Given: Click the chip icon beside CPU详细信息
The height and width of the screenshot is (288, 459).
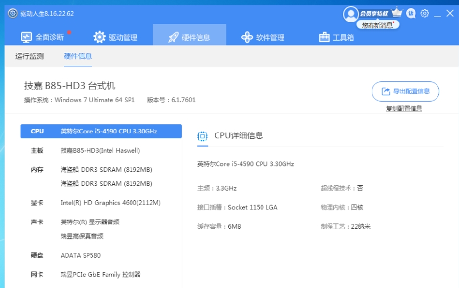Looking at the screenshot, I should pos(202,136).
